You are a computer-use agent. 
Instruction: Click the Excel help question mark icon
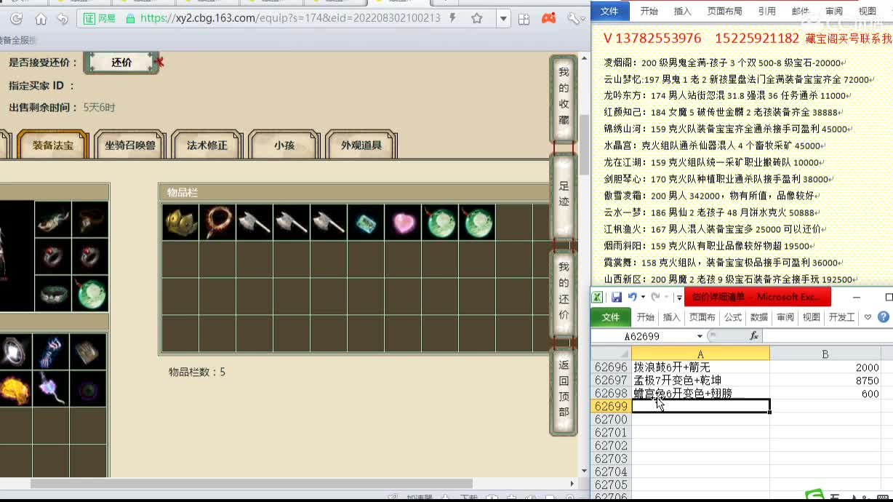click(x=884, y=317)
